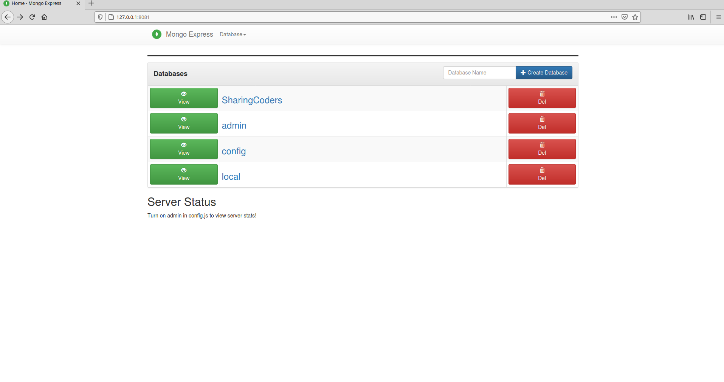The width and height of the screenshot is (724, 382).
Task: Open the Library icon in the toolbar
Action: (x=691, y=17)
